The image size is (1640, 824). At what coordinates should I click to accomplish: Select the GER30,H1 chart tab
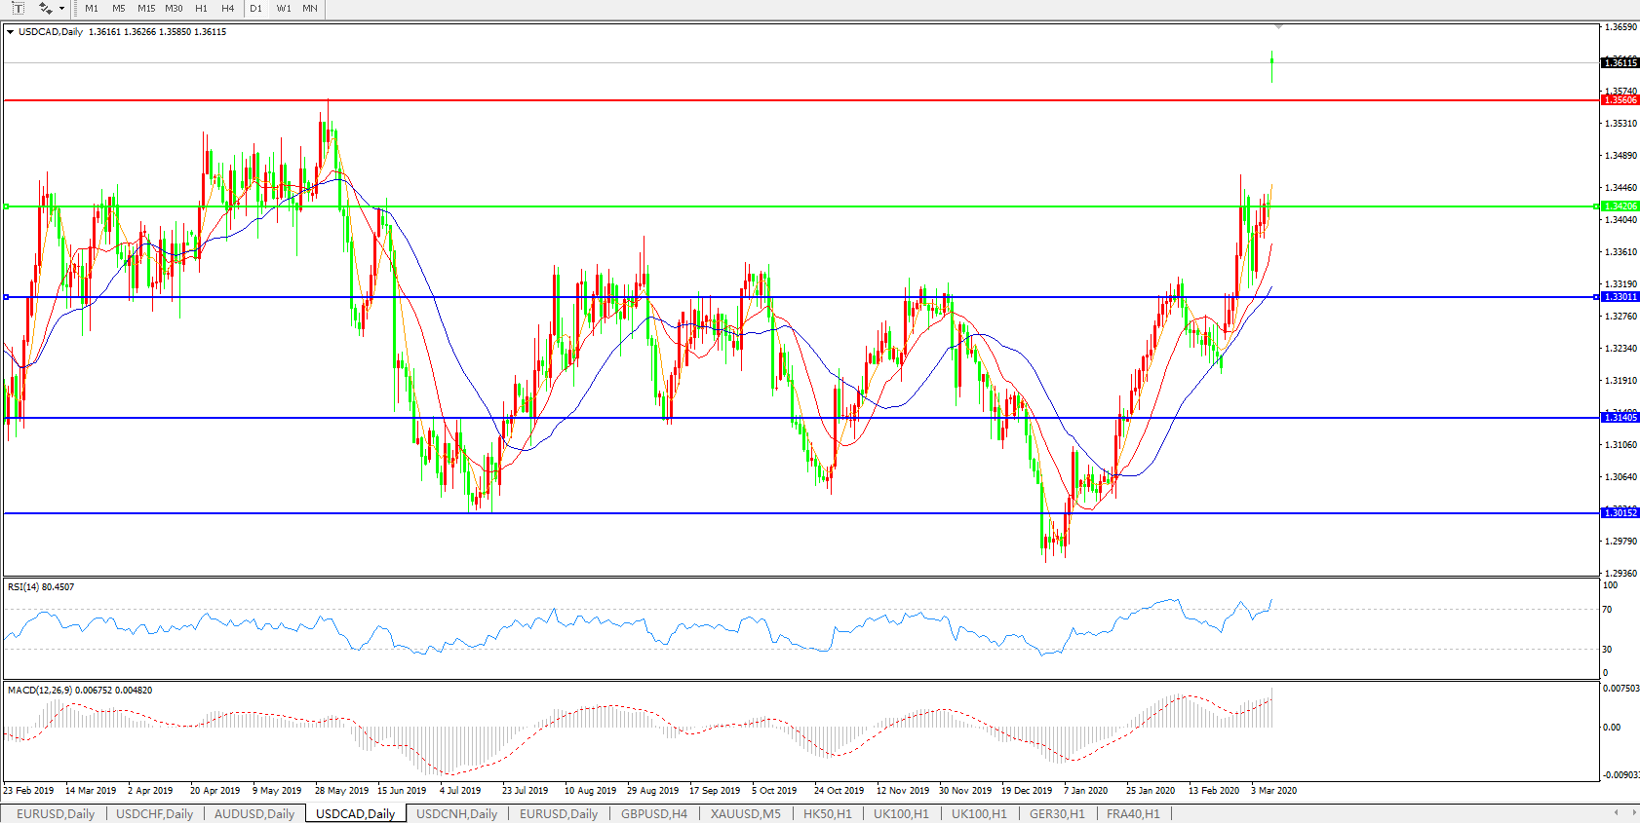[x=1057, y=814]
